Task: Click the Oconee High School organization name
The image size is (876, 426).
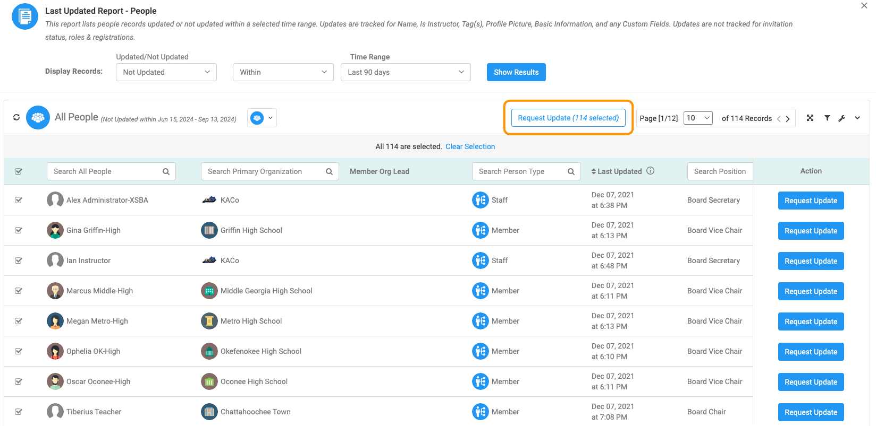Action: pos(254,381)
